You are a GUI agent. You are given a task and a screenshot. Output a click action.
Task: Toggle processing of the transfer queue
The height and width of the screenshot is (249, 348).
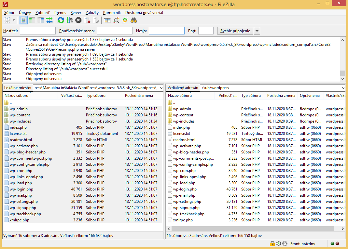tap(69, 20)
